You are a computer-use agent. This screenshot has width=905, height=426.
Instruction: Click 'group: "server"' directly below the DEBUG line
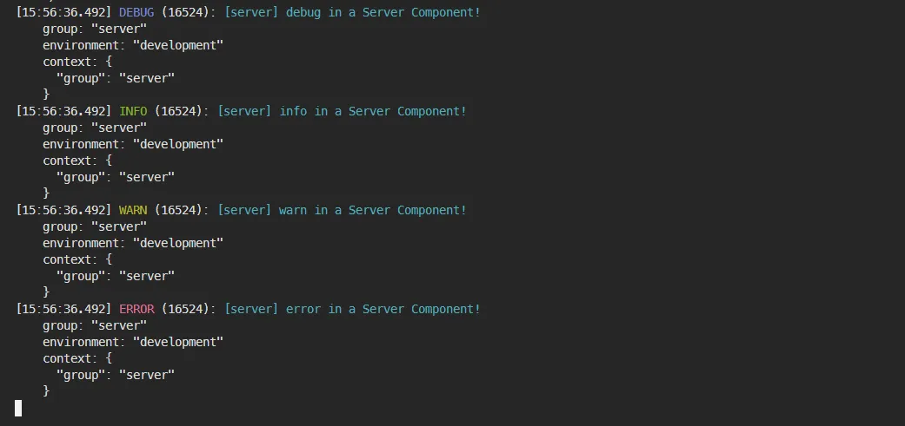[x=95, y=29]
